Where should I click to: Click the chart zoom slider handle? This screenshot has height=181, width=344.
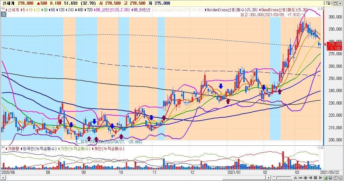tap(277, 177)
